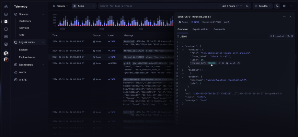Click the Acme tag in detail panel
This screenshot has width=298, height=137.
click(x=183, y=22)
